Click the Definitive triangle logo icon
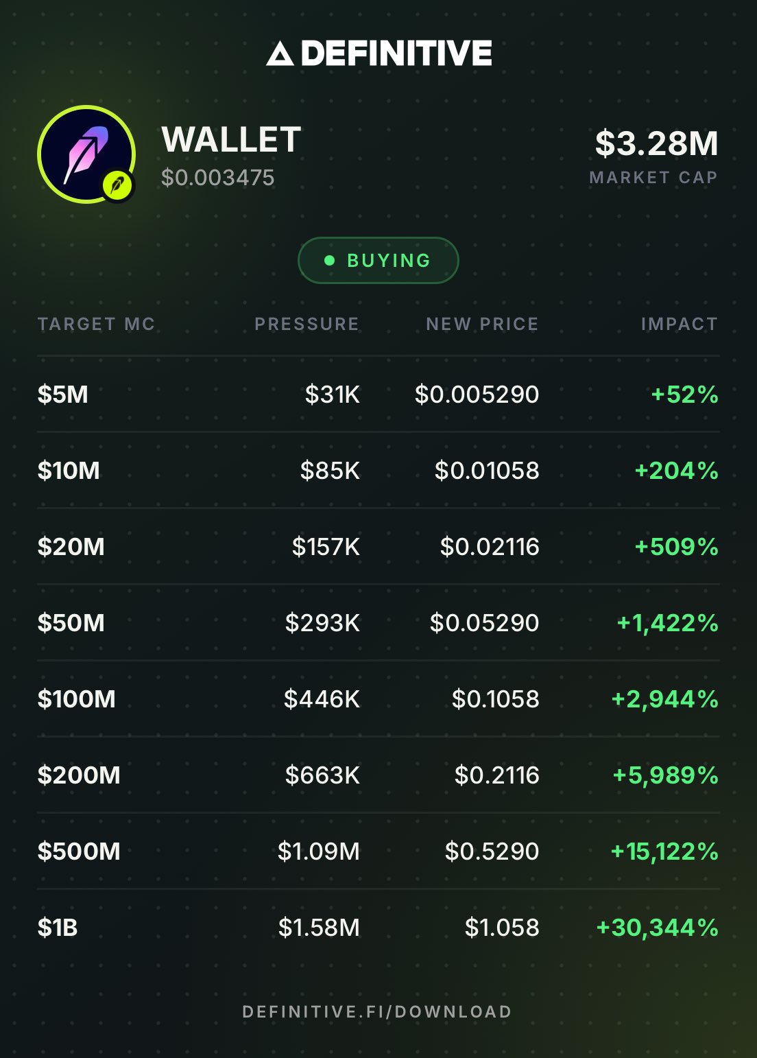Screen dimensions: 757x1058 [280, 54]
